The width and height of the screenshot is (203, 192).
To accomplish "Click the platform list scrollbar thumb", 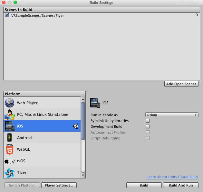I will (83, 121).
